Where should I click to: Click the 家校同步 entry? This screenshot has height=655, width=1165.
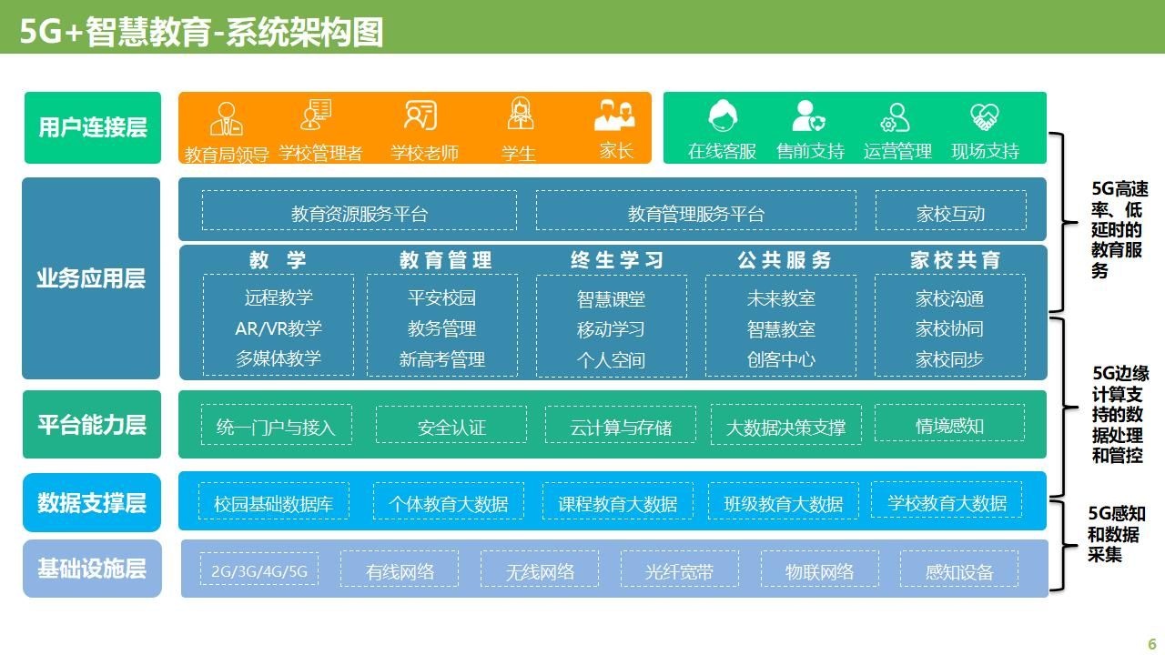(x=950, y=360)
